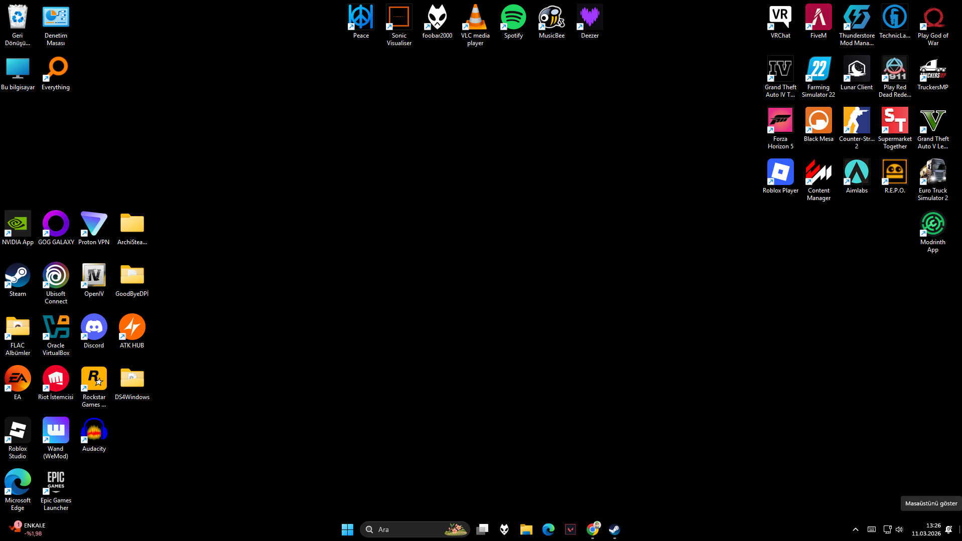Open Thunderstore Mod Manager icon

[x=857, y=25]
